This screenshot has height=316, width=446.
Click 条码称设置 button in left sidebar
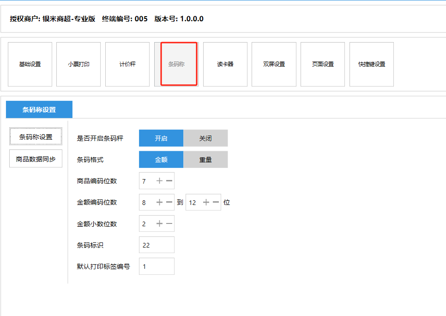coord(36,137)
